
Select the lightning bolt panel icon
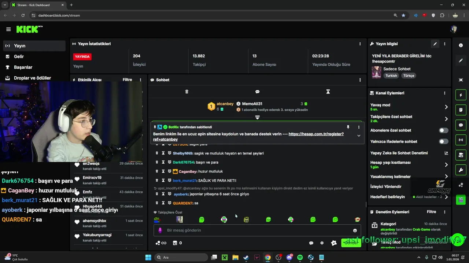pos(461,95)
